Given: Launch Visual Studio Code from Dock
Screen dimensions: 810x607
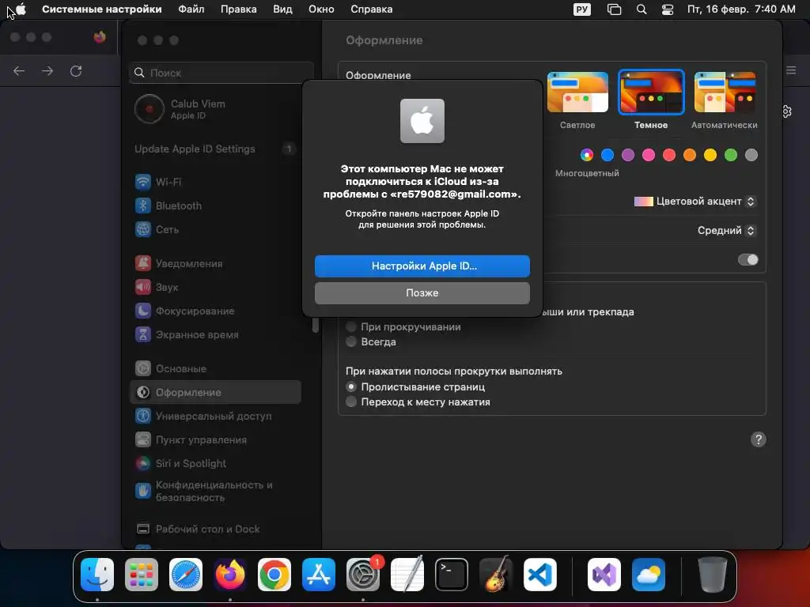Looking at the screenshot, I should click(539, 575).
